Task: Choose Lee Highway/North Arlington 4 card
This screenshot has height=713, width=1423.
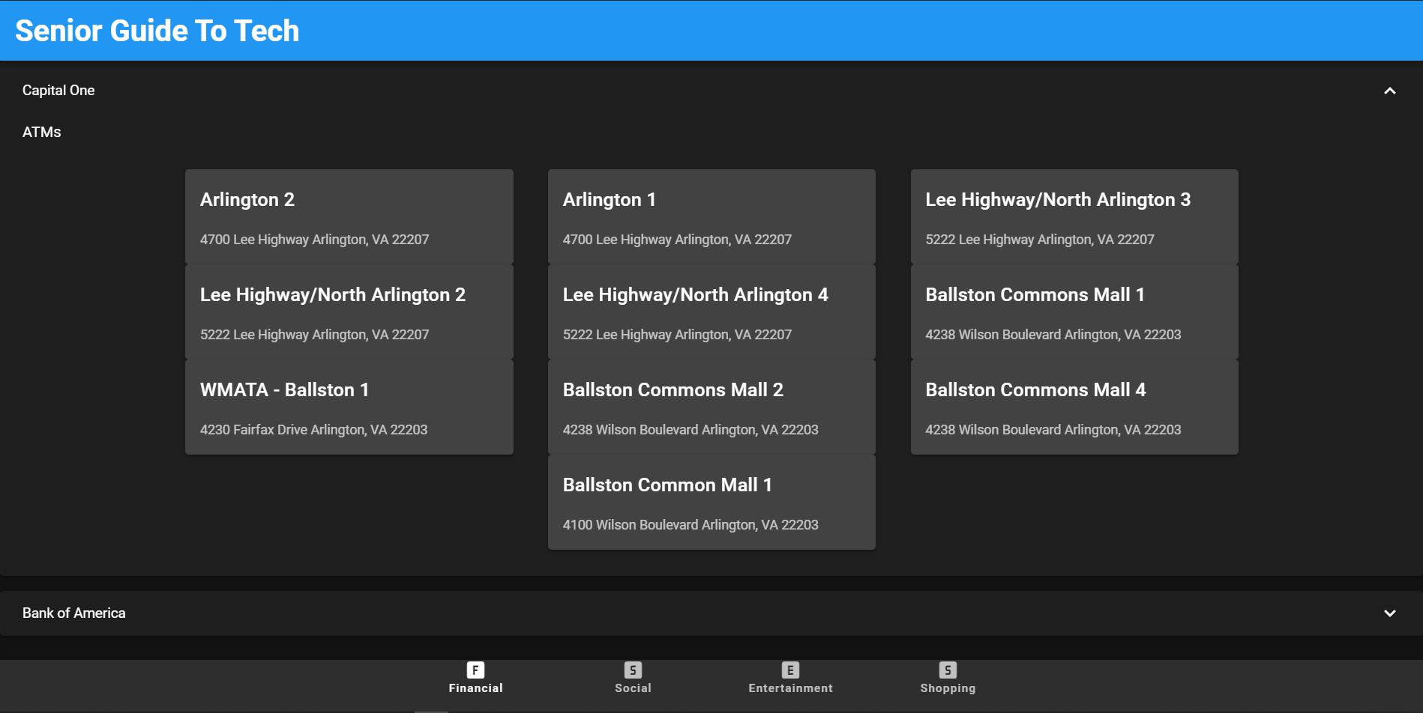Action: (711, 312)
